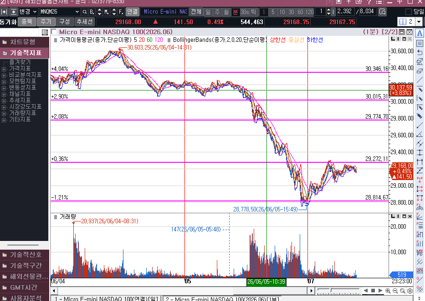Toggle the 당일 checkbox
425x301 pixels.
click(x=408, y=12)
